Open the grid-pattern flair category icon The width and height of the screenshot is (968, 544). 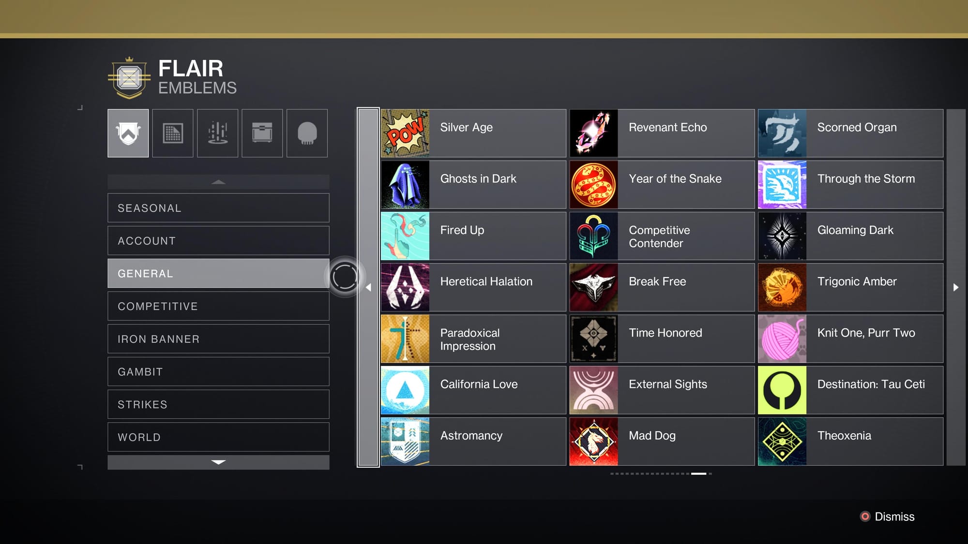(173, 133)
